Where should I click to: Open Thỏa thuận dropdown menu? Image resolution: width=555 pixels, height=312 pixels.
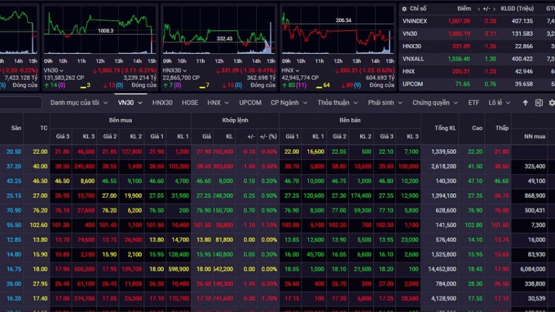[x=337, y=103]
